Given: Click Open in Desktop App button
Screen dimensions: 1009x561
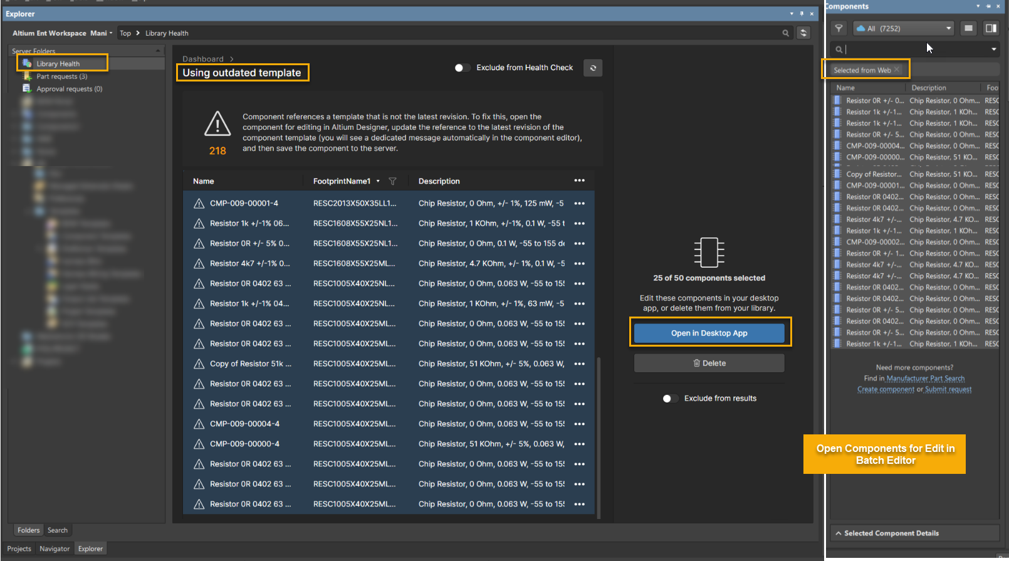Looking at the screenshot, I should 709,333.
